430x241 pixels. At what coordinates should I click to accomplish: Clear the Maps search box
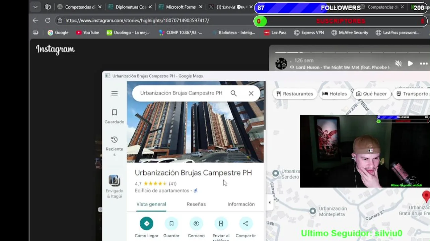pyautogui.click(x=251, y=93)
